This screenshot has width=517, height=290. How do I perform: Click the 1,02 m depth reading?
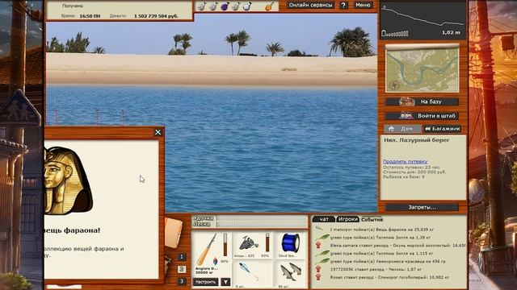(x=451, y=32)
